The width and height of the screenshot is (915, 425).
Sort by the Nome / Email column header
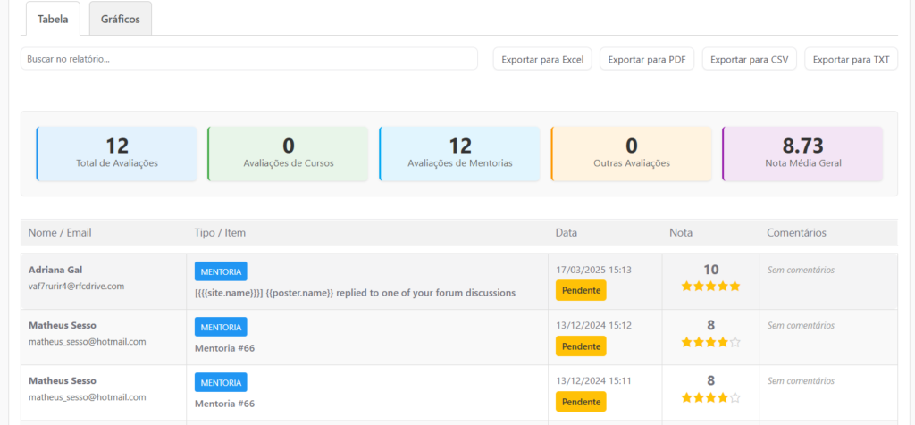(x=60, y=233)
